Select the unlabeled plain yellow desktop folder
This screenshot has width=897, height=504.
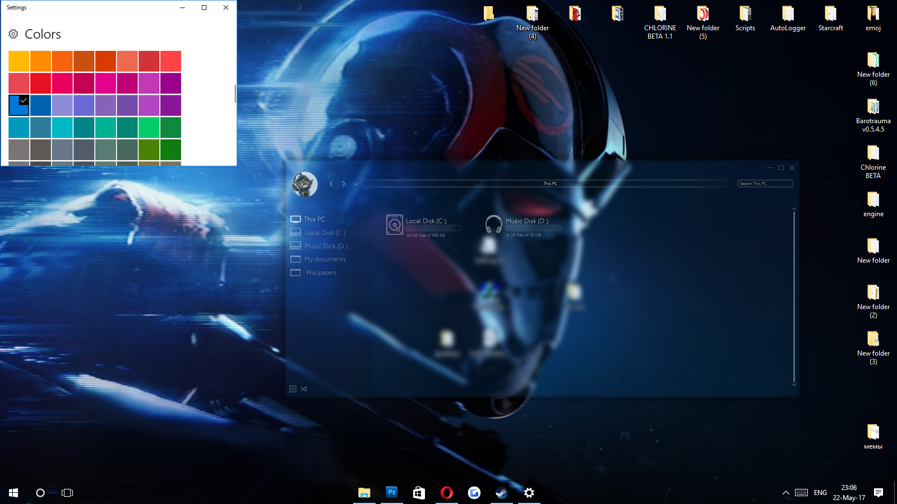pos(489,13)
